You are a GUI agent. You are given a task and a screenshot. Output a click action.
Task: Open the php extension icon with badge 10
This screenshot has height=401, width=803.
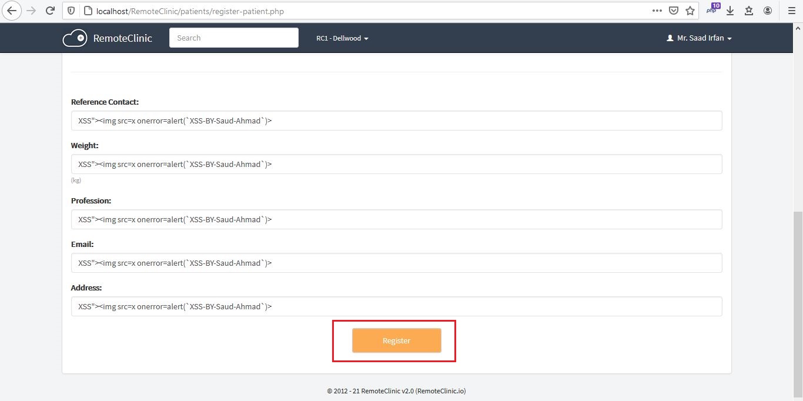click(x=713, y=9)
